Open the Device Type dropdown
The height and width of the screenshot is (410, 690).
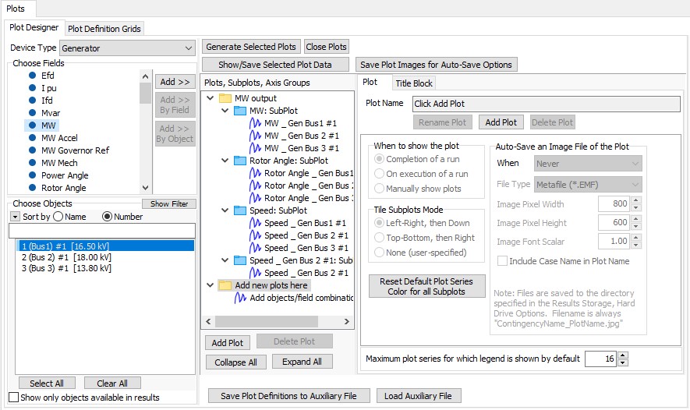(x=189, y=48)
